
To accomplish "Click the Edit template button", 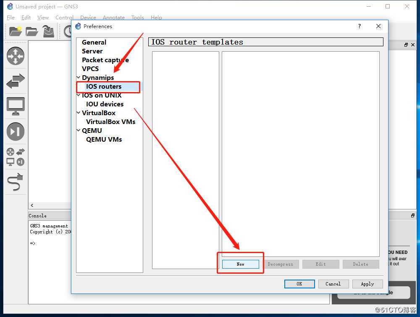I will [320, 264].
